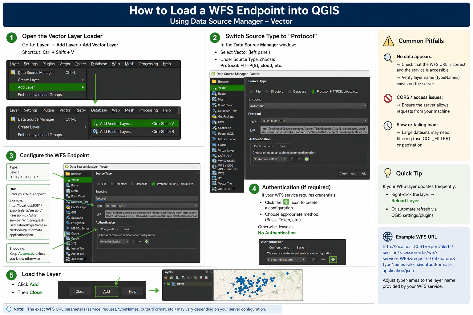Click the Close button in Step 5

(80, 291)
